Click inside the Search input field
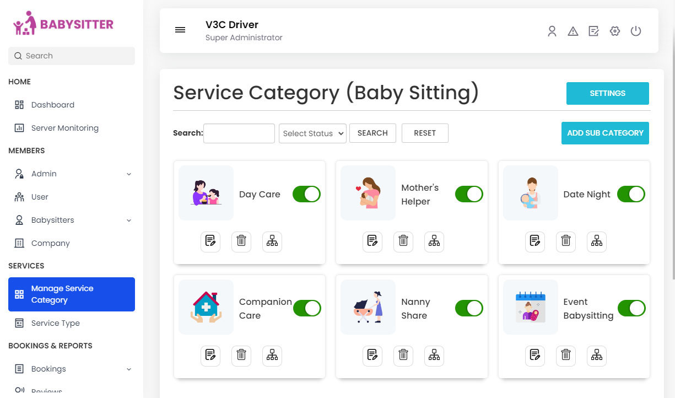 (x=239, y=133)
